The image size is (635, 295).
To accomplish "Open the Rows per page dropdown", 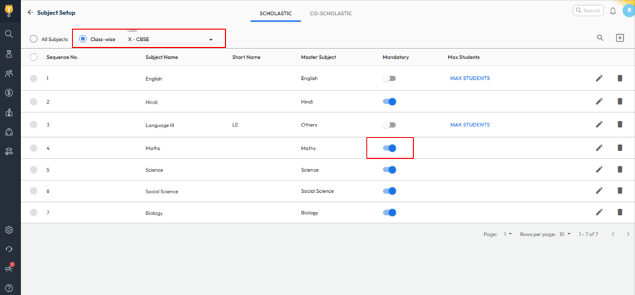I will coord(565,234).
